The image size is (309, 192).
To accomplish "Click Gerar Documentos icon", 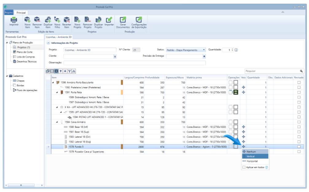I will click(x=123, y=20).
